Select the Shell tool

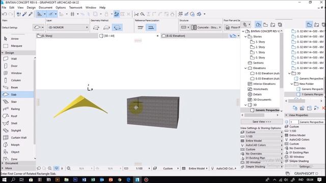14,123
